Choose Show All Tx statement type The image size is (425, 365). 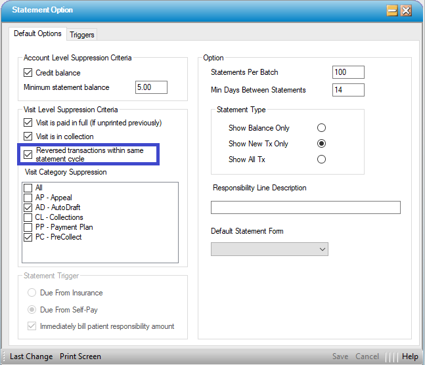[x=321, y=160]
